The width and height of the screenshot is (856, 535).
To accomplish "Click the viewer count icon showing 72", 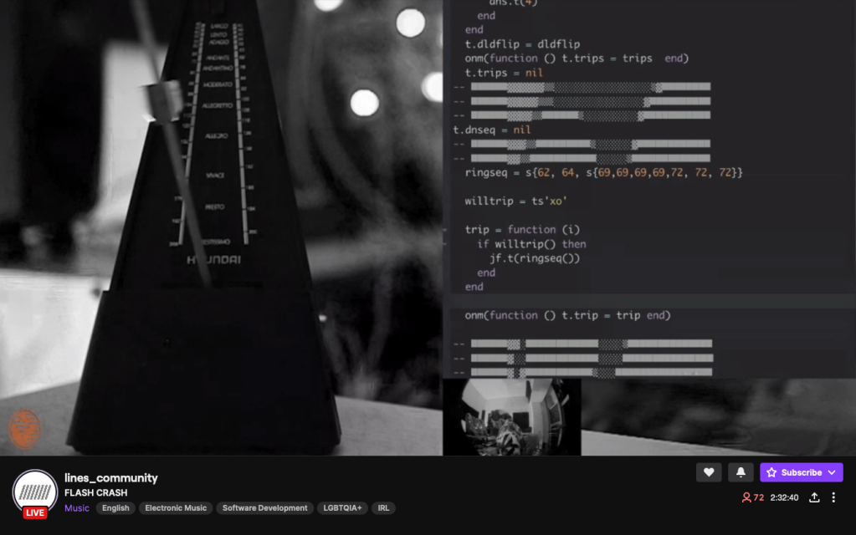I will click(746, 497).
